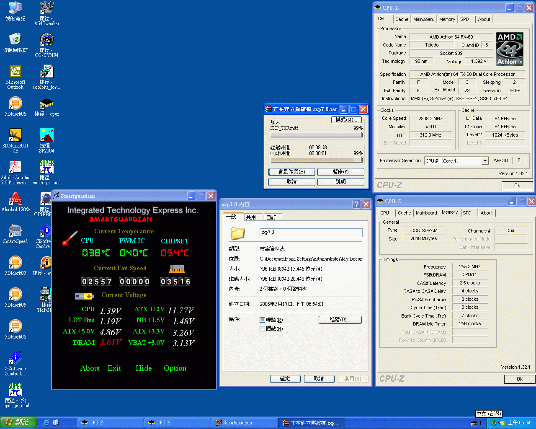The image size is (536, 429).
Task: Click Exit link in Smartguardian
Action: click(x=114, y=368)
